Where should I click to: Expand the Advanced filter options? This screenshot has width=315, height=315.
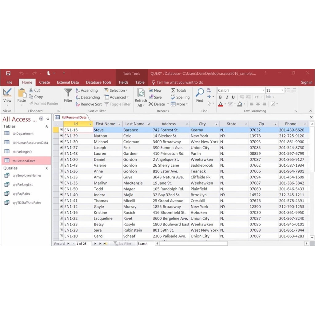[117, 97]
